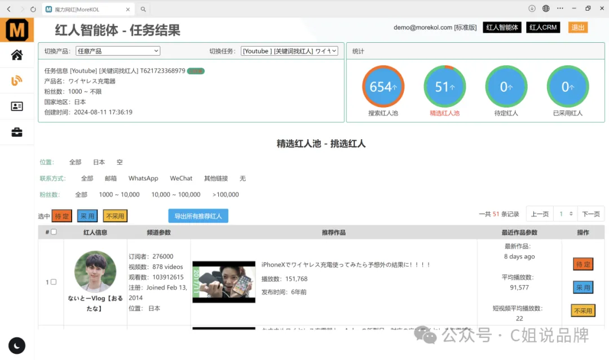
Task: Tick the select-all checkbox in table header
Action: click(54, 232)
